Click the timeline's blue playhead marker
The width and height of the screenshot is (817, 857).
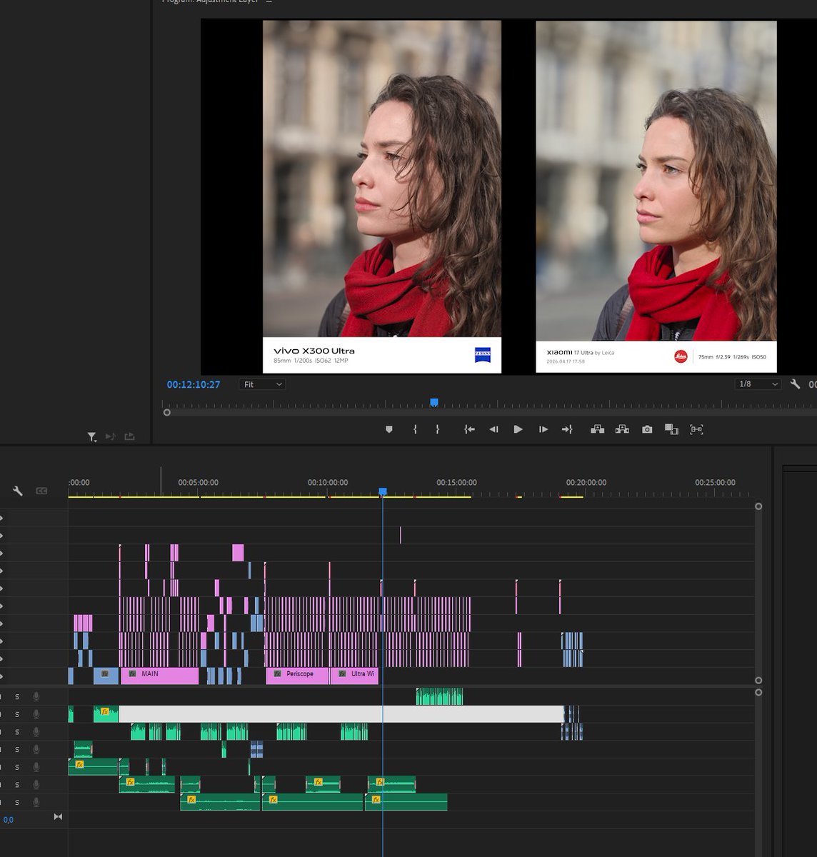coord(383,491)
